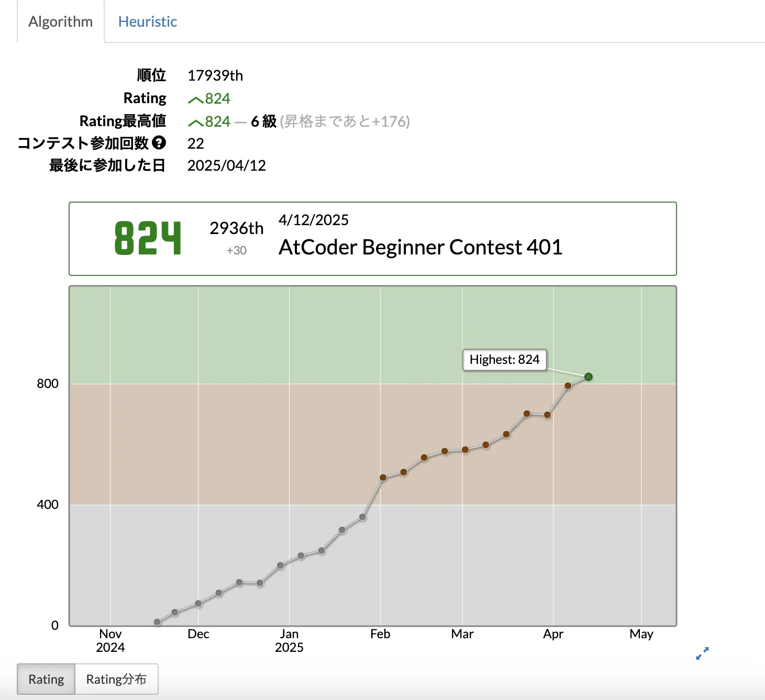Click the help icon beside コンテスト参加回数
This screenshot has width=765, height=700.
tap(160, 143)
